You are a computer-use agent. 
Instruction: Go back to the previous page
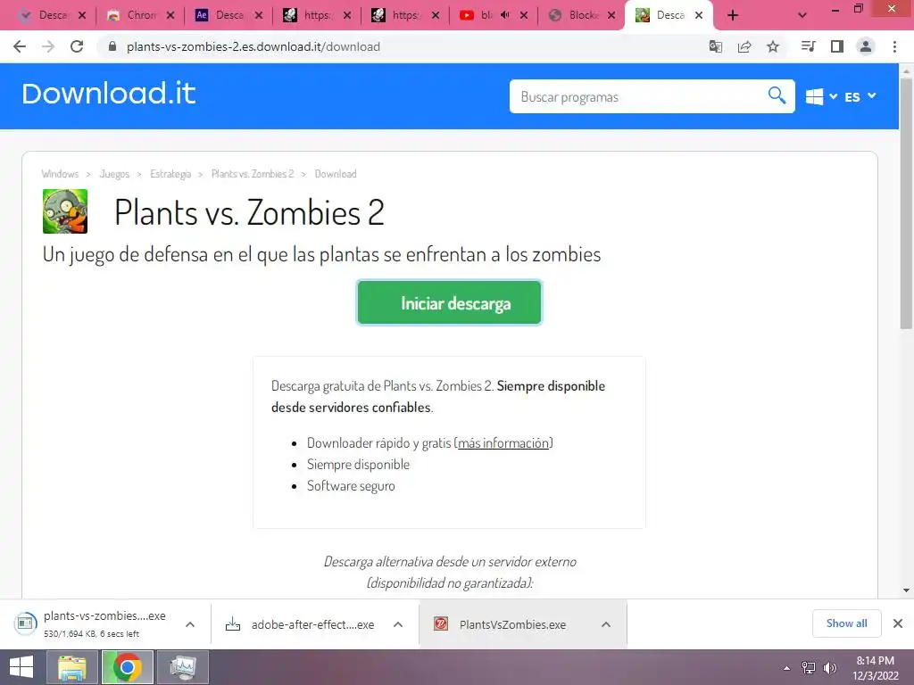pyautogui.click(x=20, y=46)
